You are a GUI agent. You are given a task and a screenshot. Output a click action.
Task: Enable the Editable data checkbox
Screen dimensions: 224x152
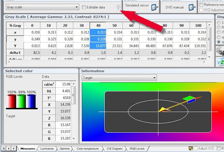point(84,7)
